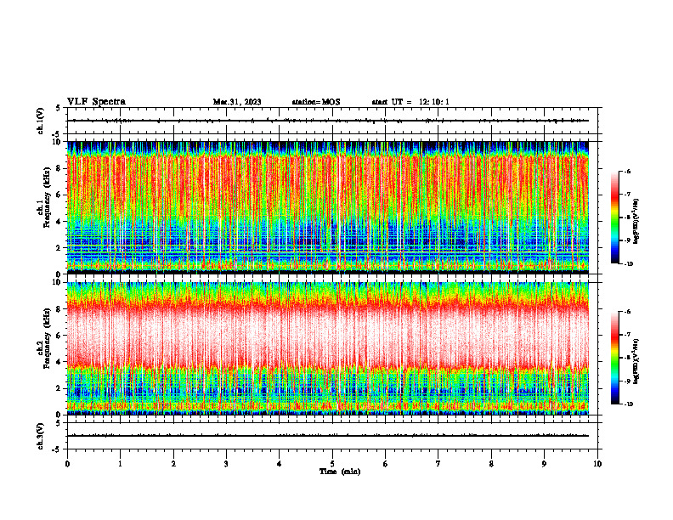Screen dimensions: 673x520
Task: Click the '-8' tick on lower colorbar
Action: pos(627,358)
